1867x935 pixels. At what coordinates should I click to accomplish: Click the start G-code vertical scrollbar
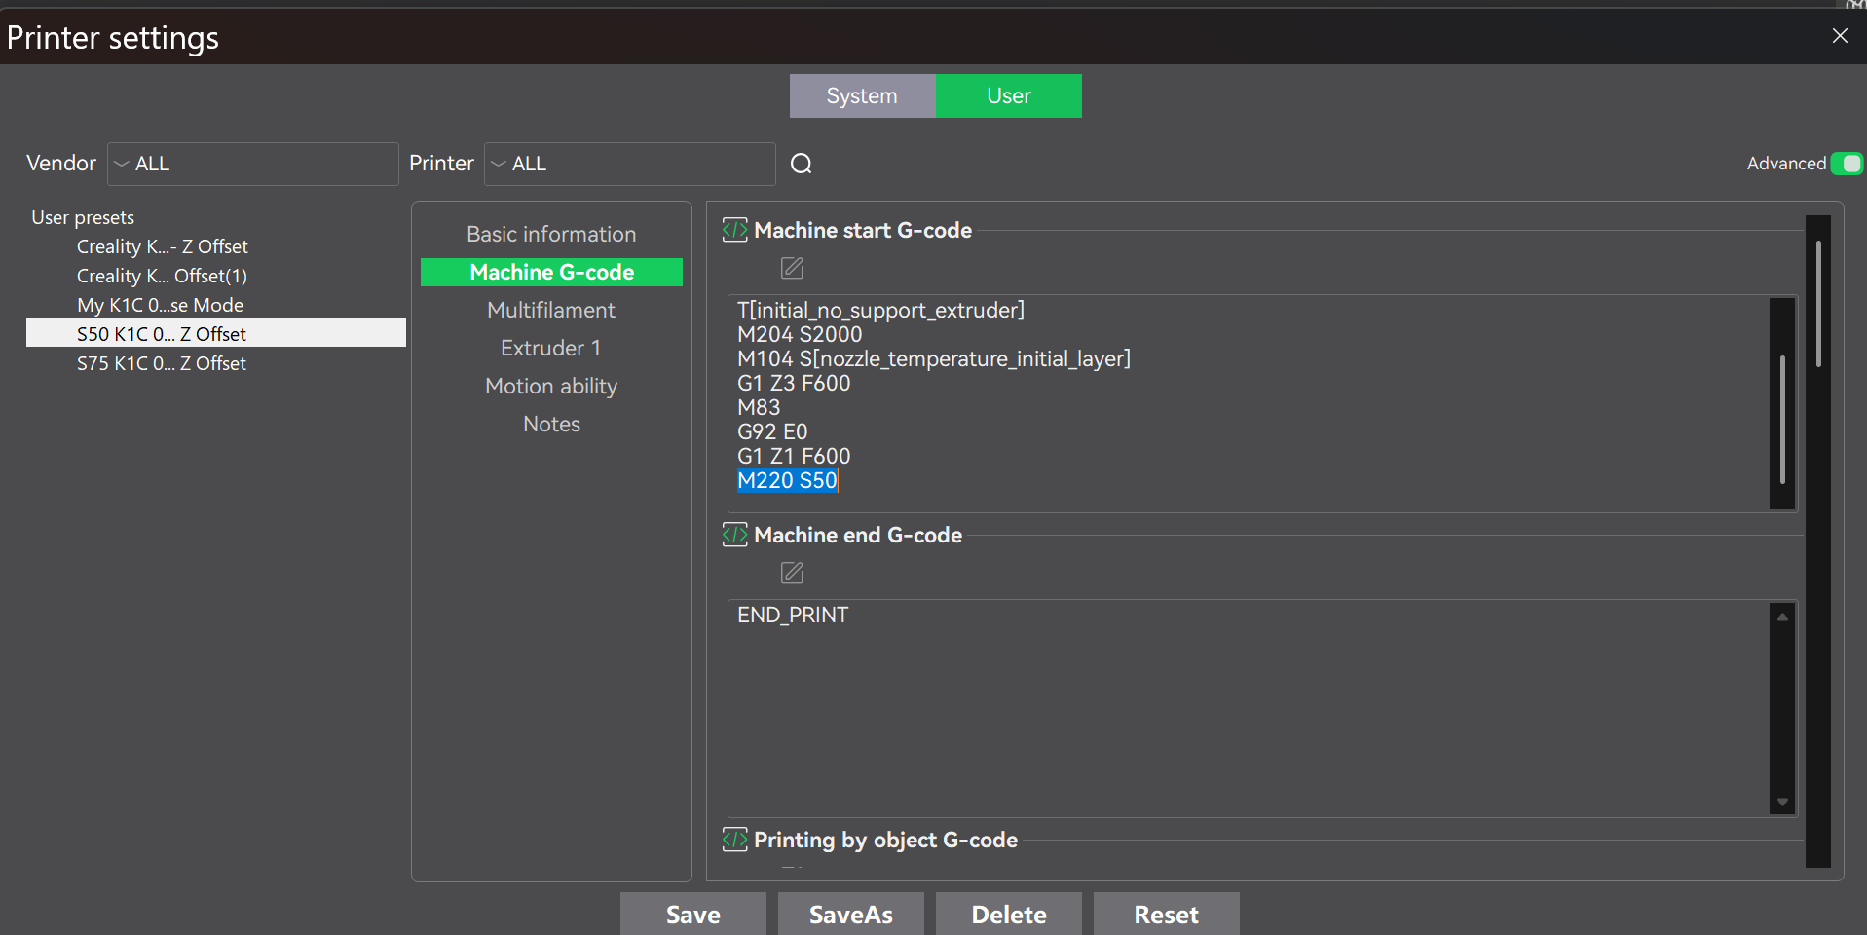(1781, 419)
